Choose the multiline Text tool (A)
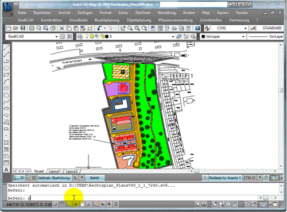The image size is (287, 212). point(6,169)
